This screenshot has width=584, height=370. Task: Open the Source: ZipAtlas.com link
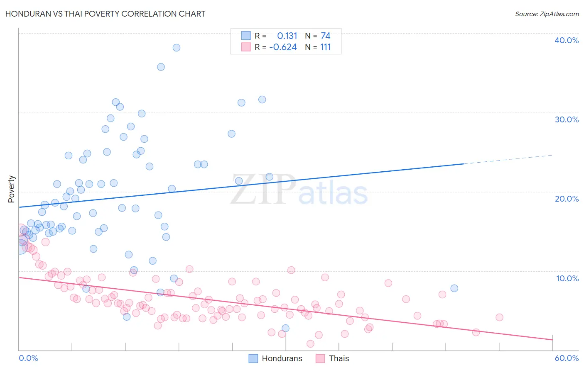point(547,14)
